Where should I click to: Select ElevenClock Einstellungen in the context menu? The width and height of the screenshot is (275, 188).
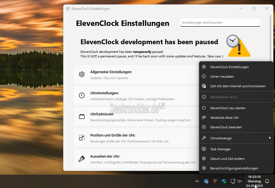(236, 67)
